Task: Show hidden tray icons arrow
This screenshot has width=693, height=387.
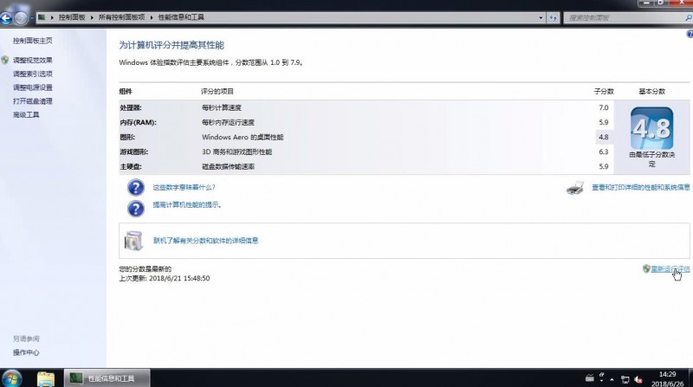Action: (612, 379)
